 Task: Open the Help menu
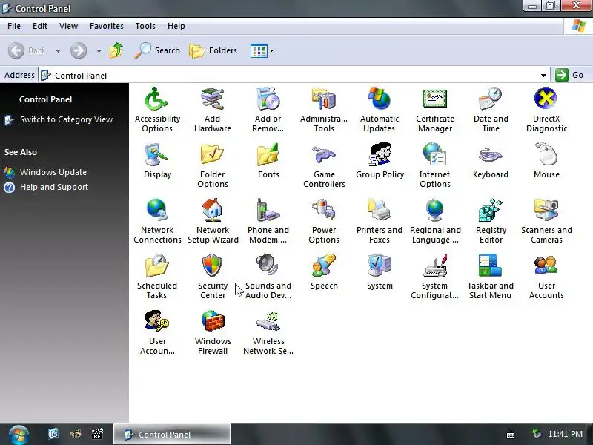tap(176, 26)
